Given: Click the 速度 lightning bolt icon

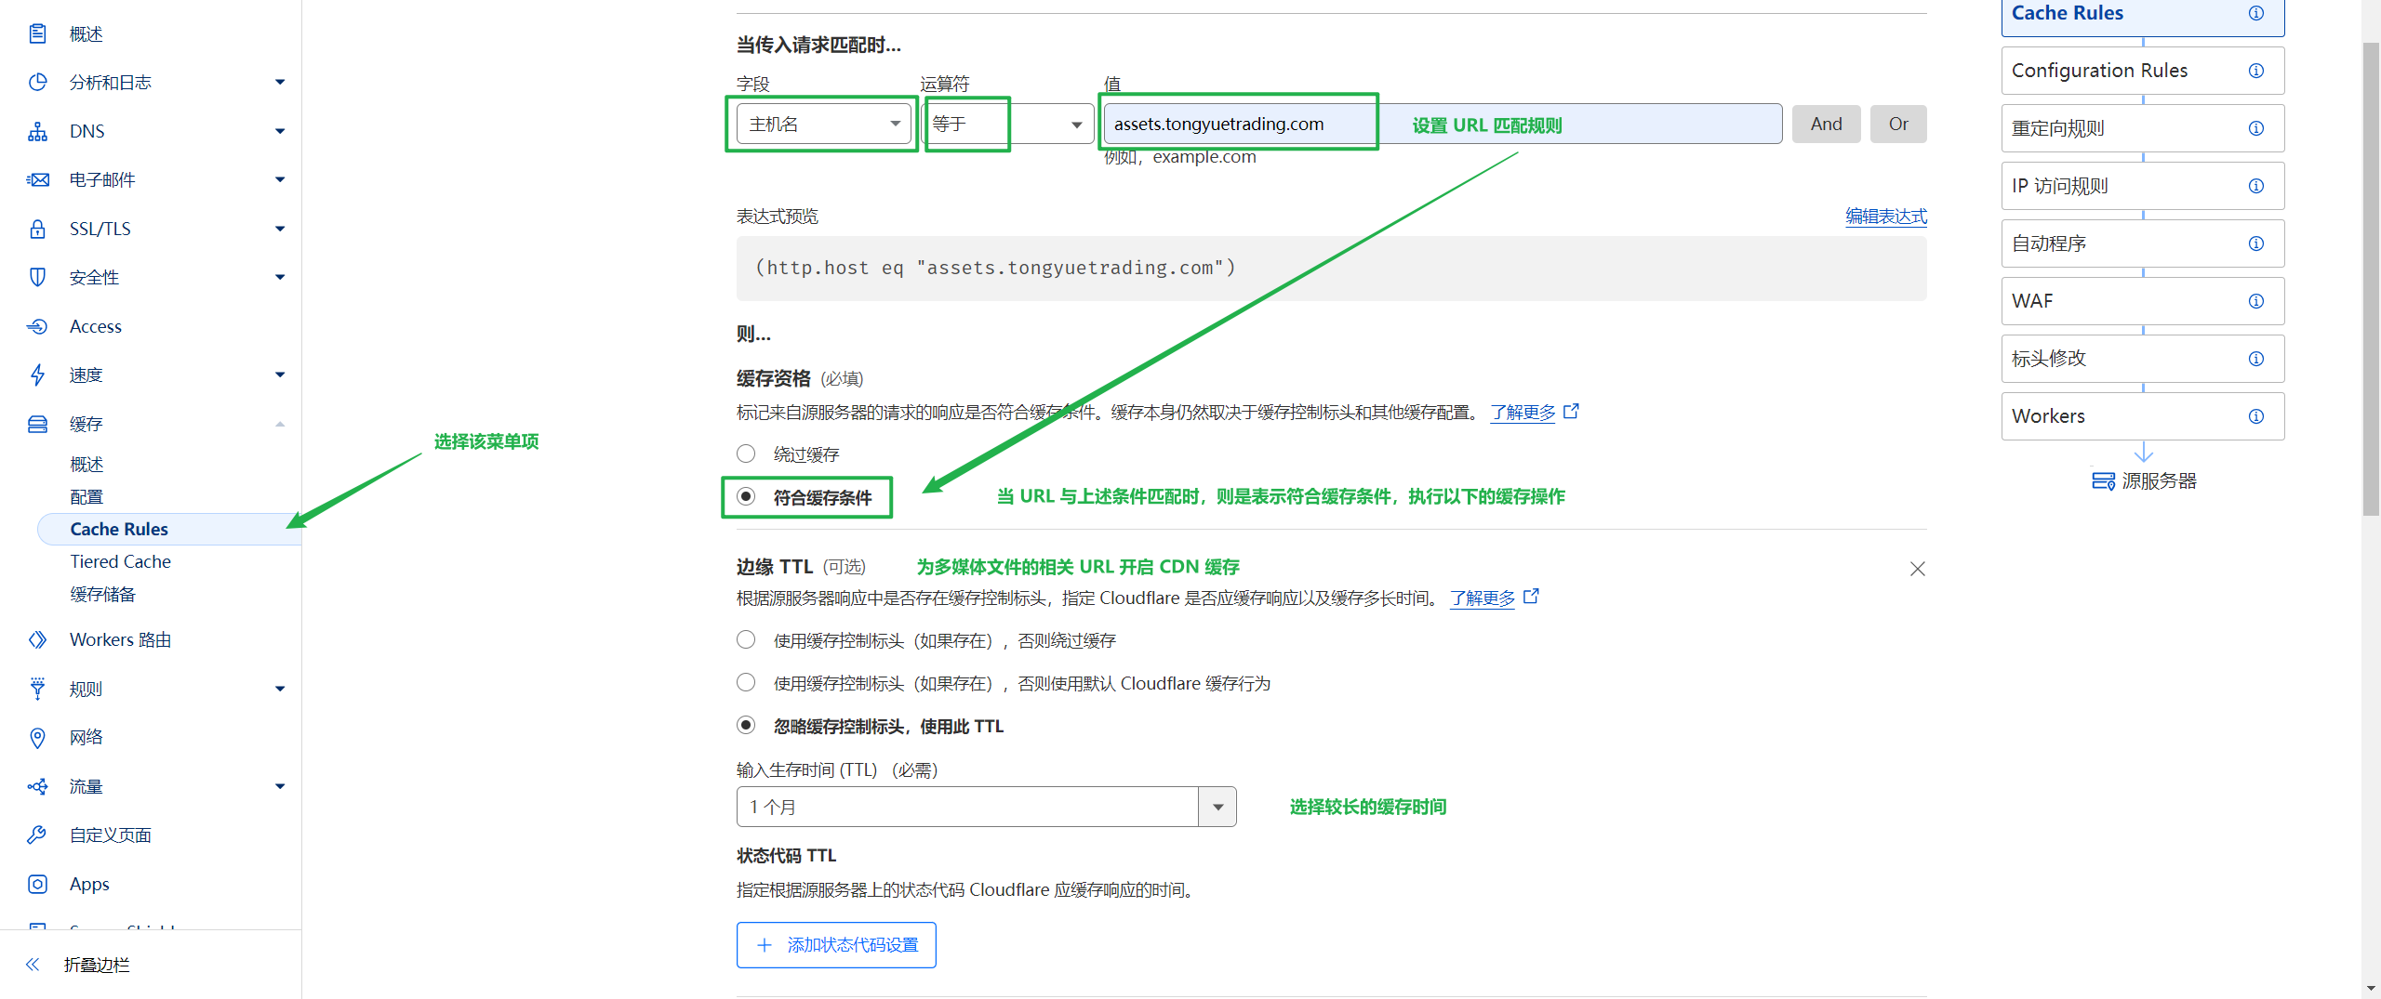Looking at the screenshot, I should [x=37, y=375].
